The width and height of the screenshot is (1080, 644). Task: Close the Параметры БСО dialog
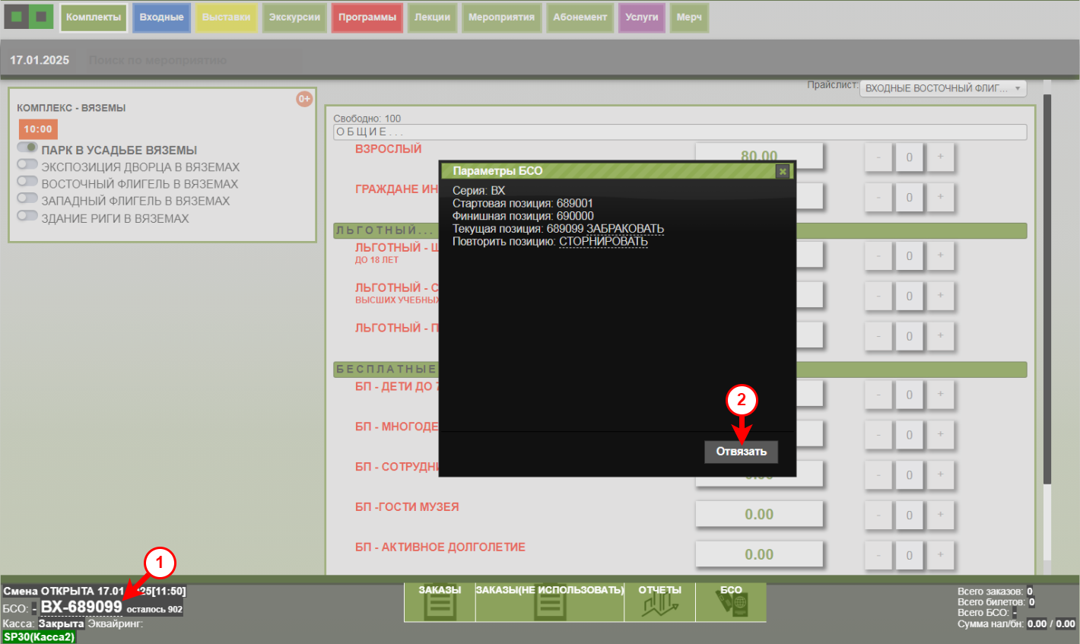coord(782,172)
